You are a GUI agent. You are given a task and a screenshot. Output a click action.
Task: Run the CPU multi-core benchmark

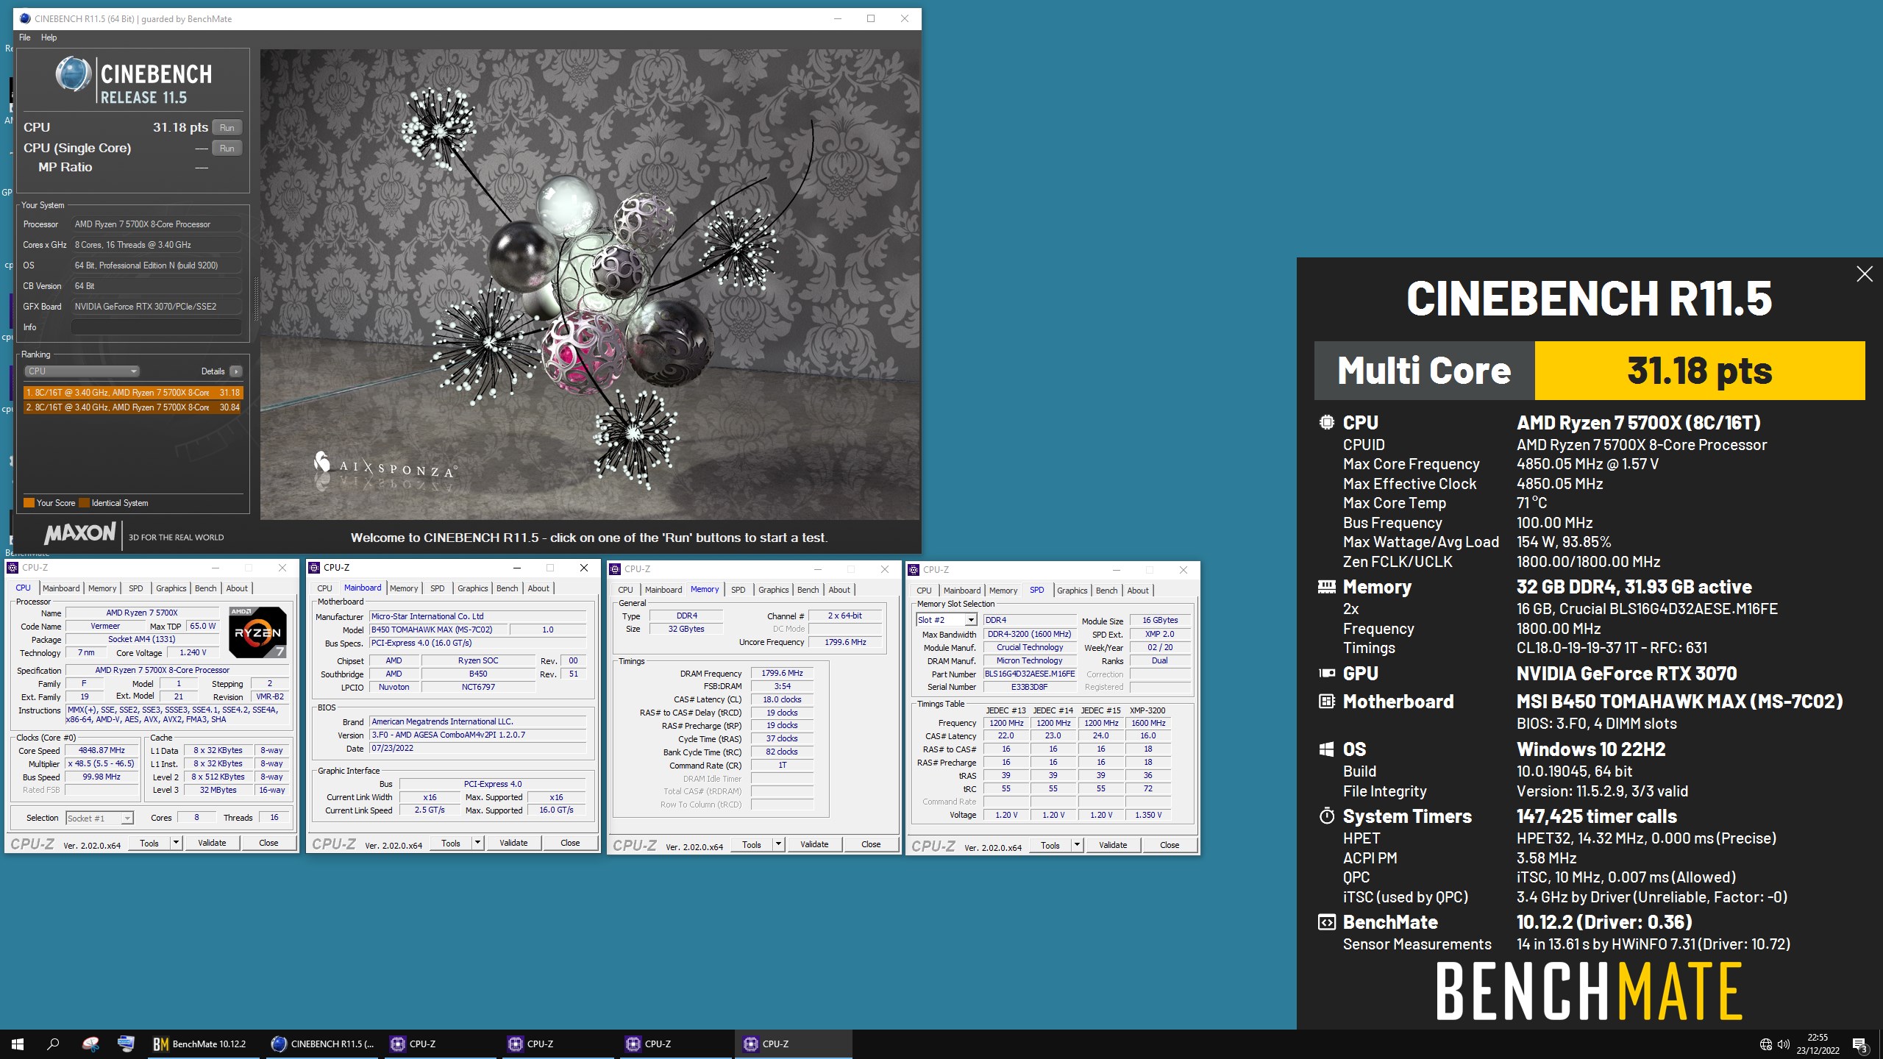coord(227,128)
